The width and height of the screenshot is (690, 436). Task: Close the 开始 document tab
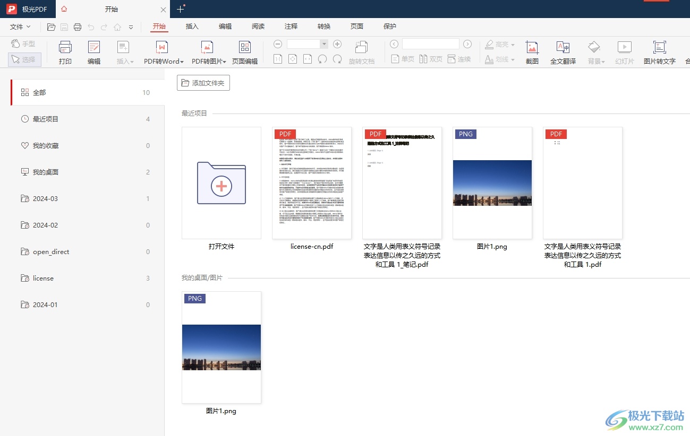[x=163, y=10]
